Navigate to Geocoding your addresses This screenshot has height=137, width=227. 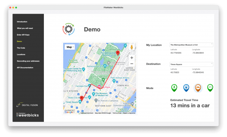point(28,61)
